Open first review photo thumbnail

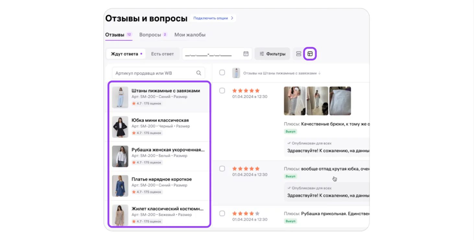(x=294, y=101)
